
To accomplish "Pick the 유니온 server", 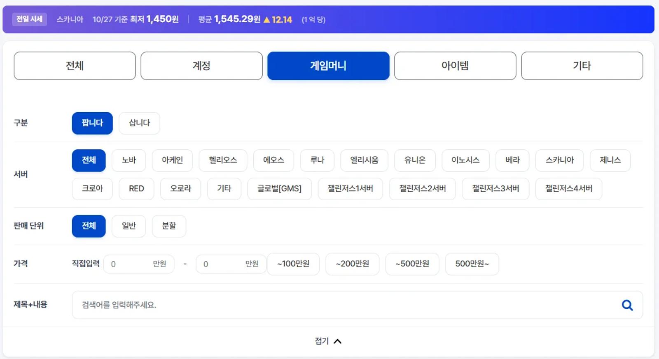I will [415, 160].
